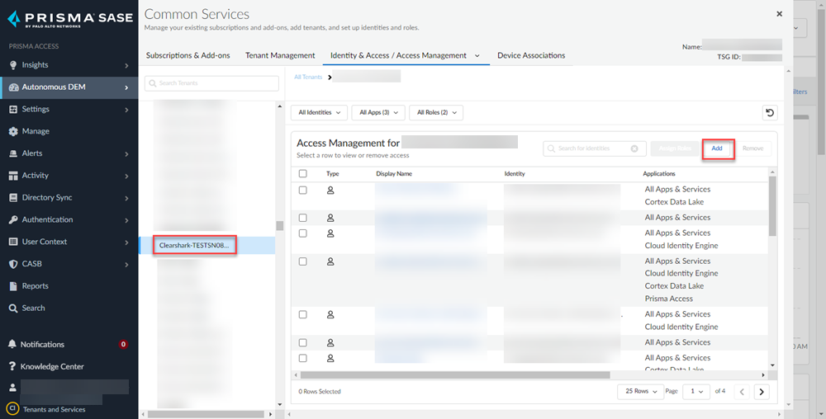Click the Authentication key icon
The image size is (826, 419).
point(13,220)
